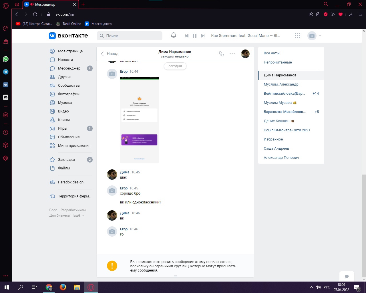
Task: Skip to the next track
Action: point(203,36)
